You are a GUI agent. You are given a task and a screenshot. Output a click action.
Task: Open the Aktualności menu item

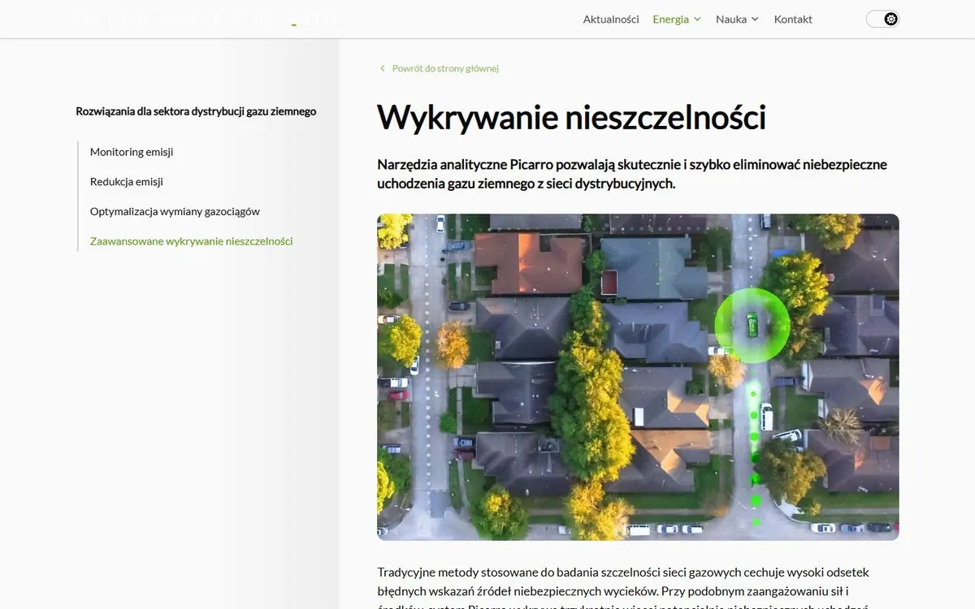(x=611, y=19)
